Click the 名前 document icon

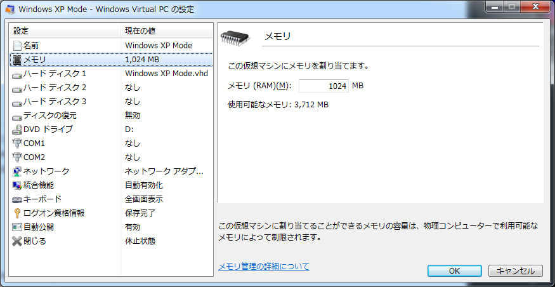point(17,46)
